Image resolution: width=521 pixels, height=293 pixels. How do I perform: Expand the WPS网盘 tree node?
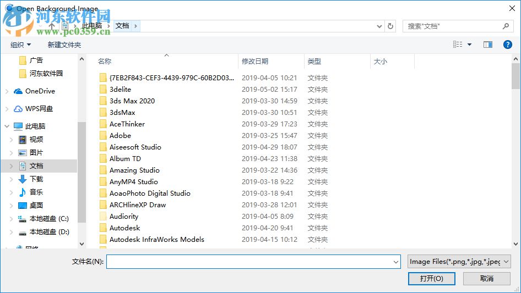click(x=7, y=108)
